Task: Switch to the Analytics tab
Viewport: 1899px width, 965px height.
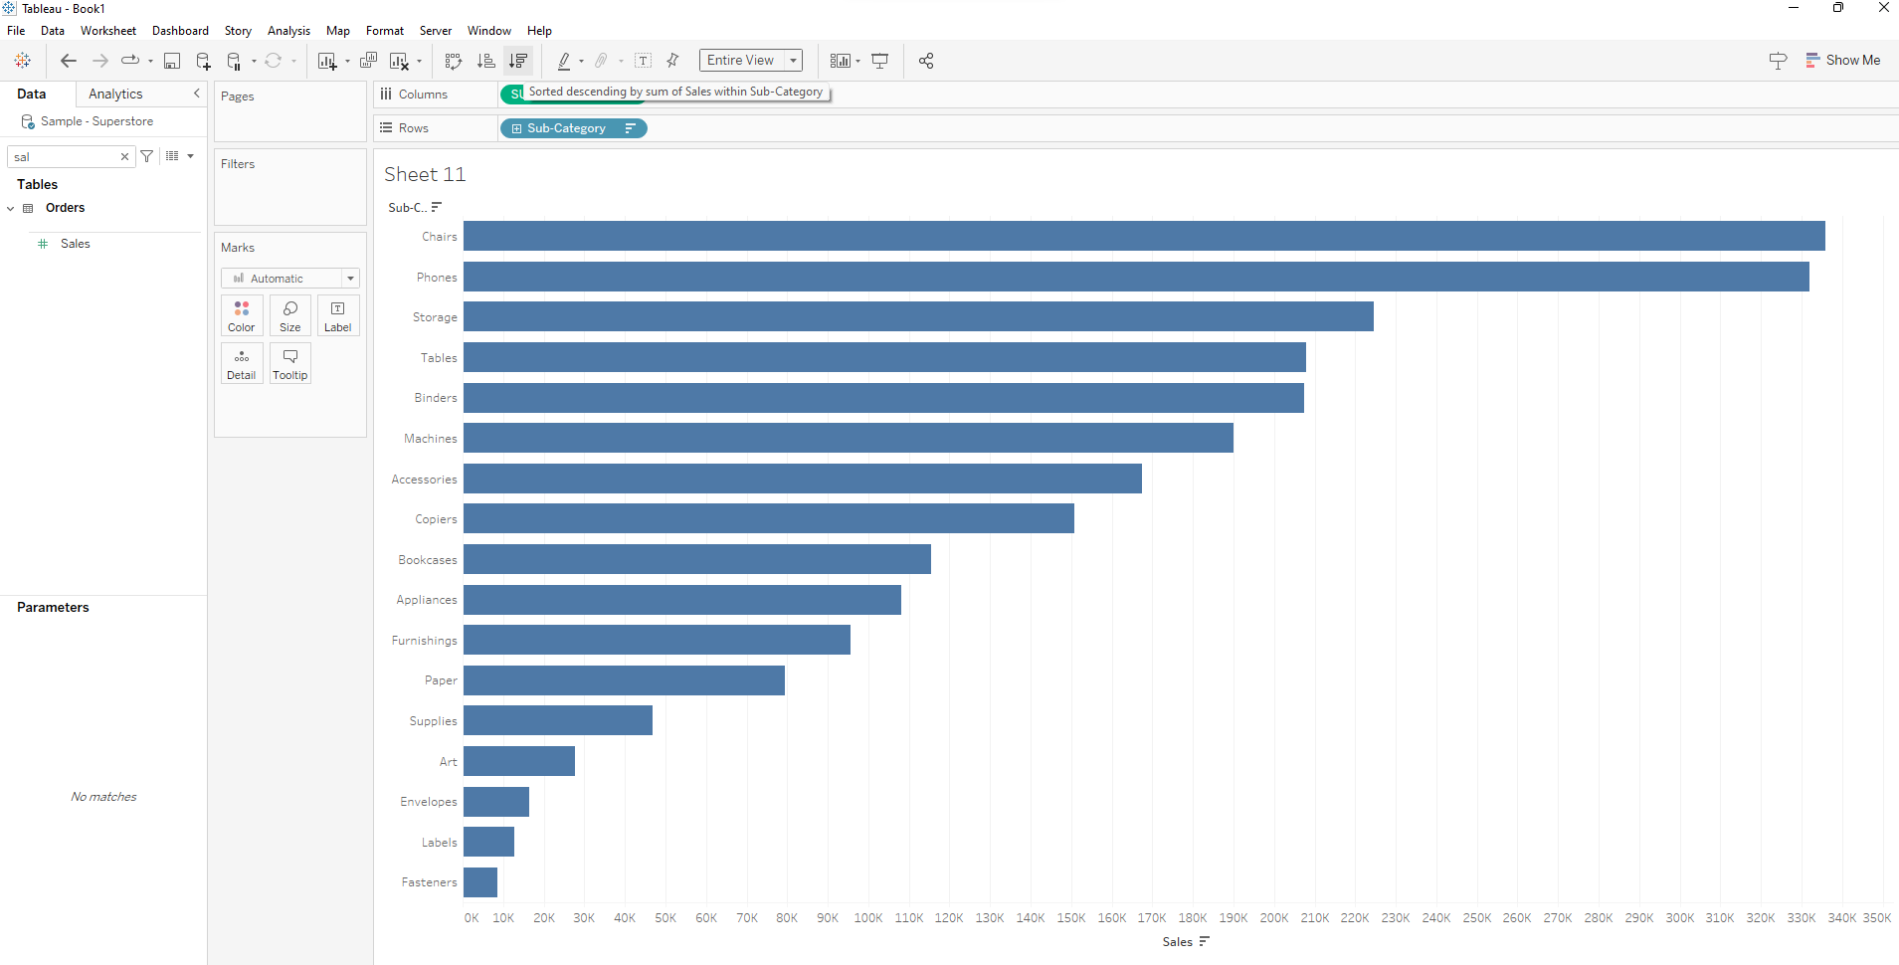Action: pos(114,94)
